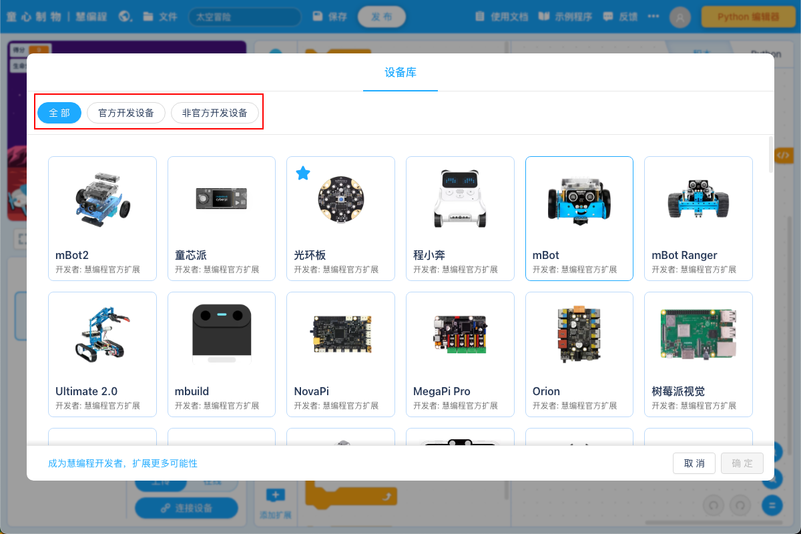801x534 pixels.
Task: Select the 童芯派 device card
Action: coord(222,218)
